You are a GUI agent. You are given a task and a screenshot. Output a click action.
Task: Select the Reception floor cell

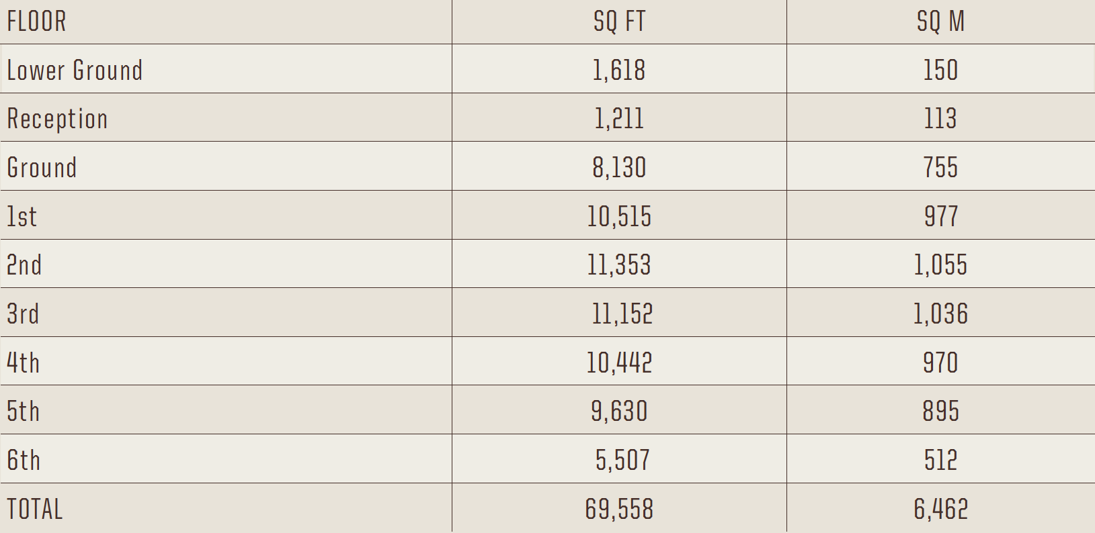pos(57,119)
